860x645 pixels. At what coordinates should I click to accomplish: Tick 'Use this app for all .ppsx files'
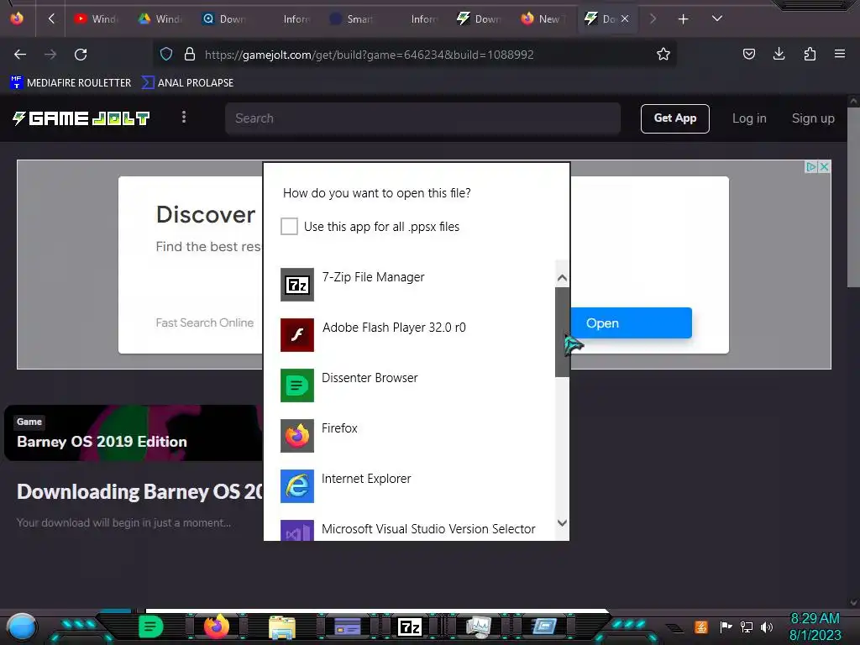289,227
